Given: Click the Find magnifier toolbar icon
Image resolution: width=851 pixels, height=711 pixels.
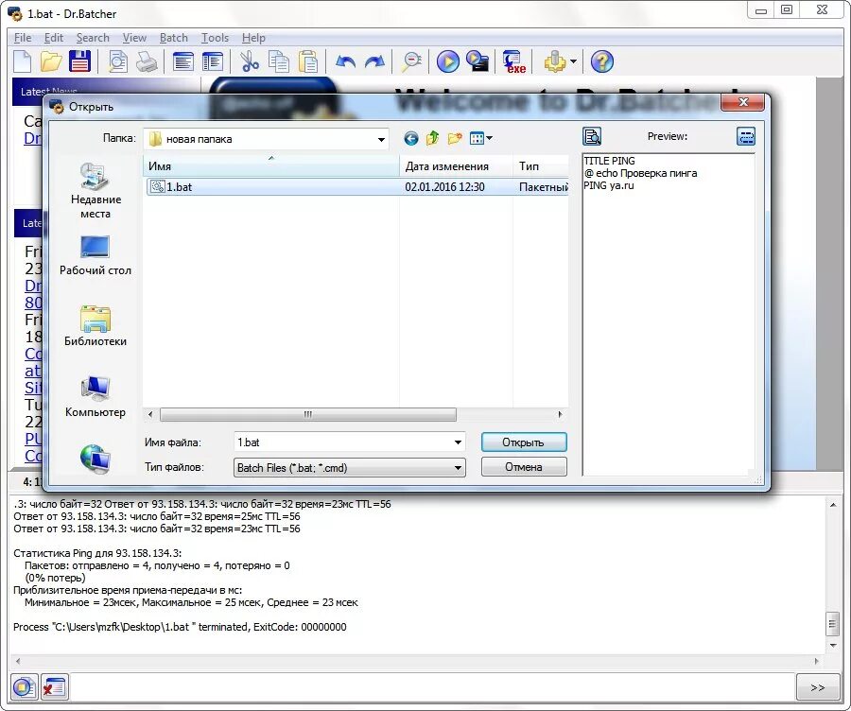Looking at the screenshot, I should [412, 61].
